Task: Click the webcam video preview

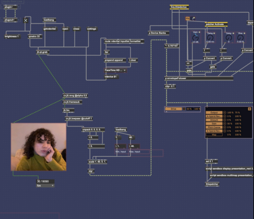Action: [39, 147]
